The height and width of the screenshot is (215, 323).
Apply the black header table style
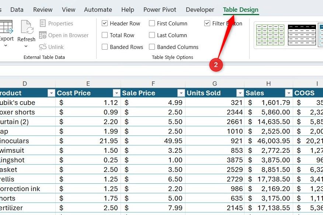[302, 35]
